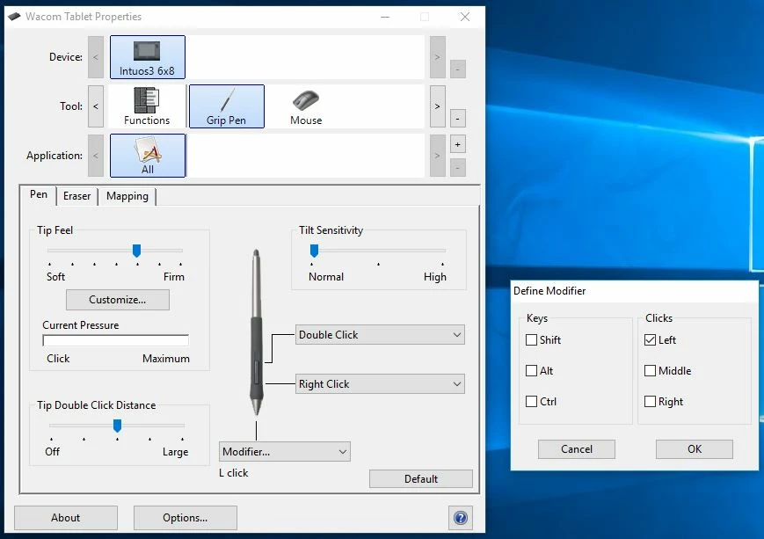
Task: Click the Current Pressure bar
Action: (x=115, y=340)
